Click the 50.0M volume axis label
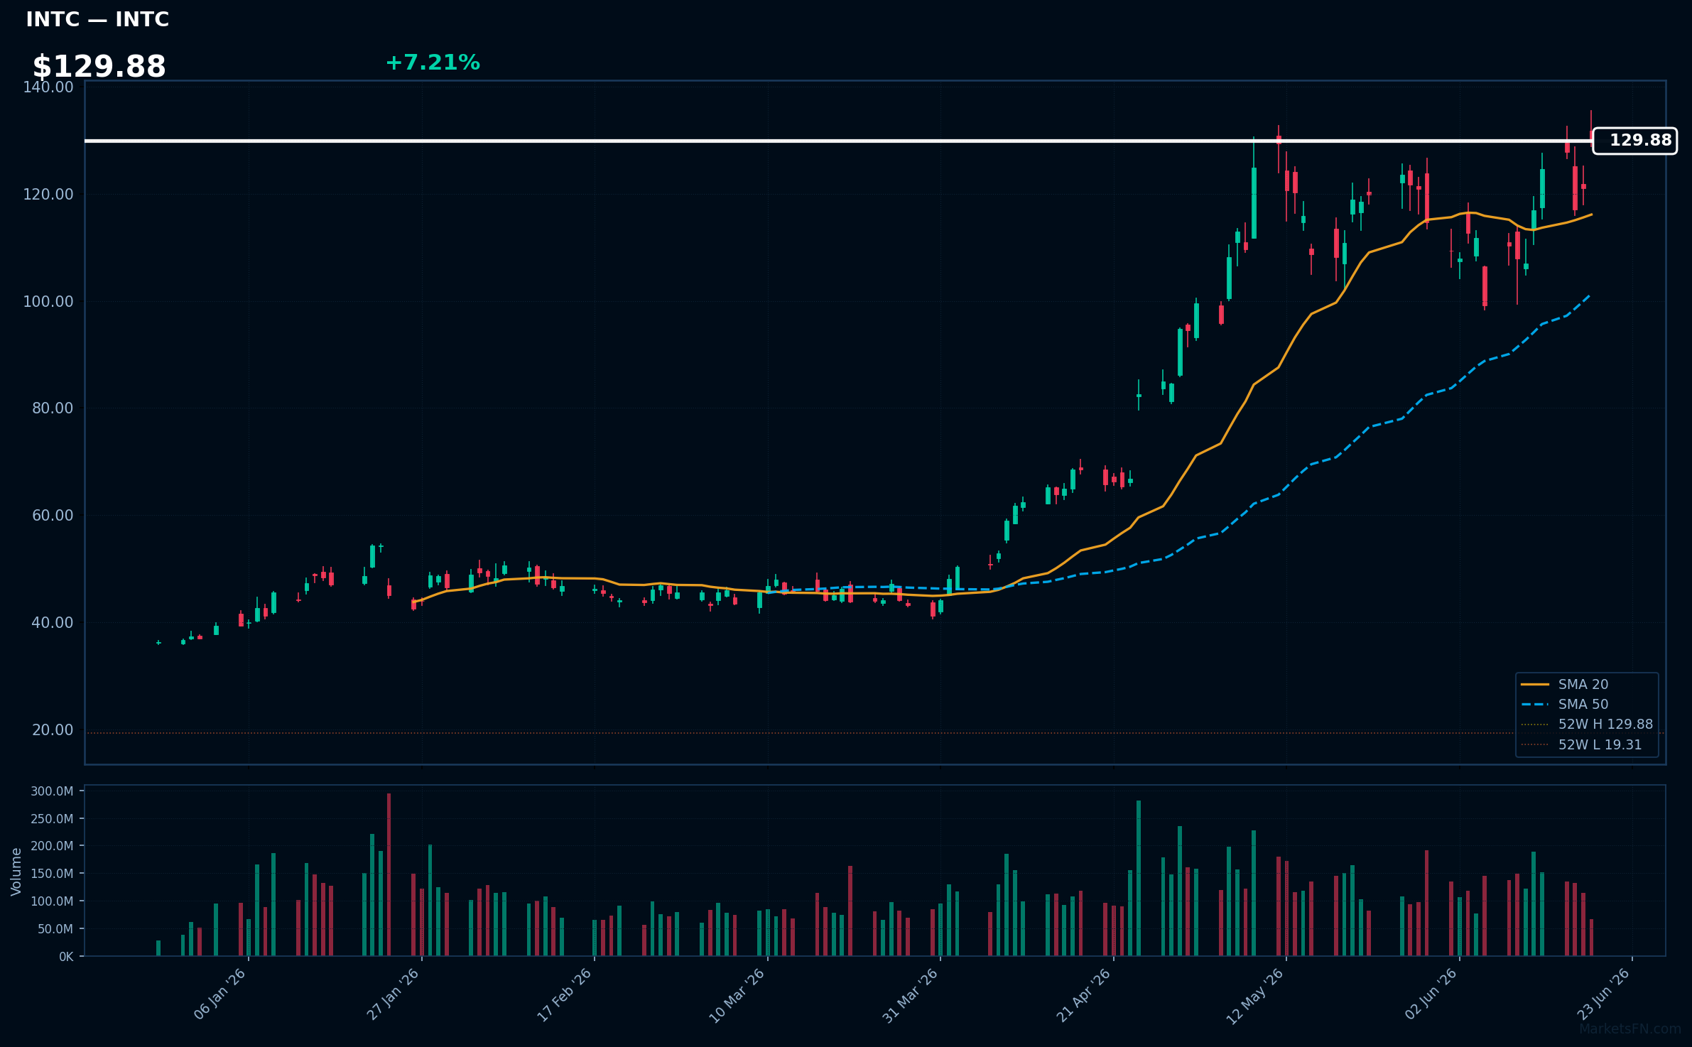This screenshot has width=1692, height=1047. click(55, 929)
